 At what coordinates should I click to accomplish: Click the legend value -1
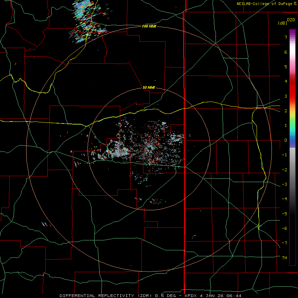(284, 155)
